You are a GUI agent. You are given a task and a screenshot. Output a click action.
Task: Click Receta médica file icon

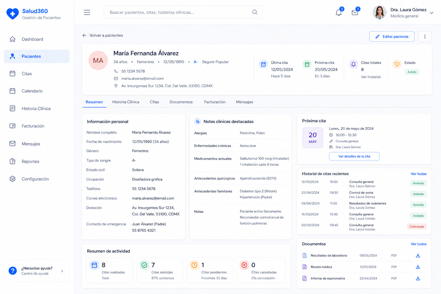[x=305, y=267]
